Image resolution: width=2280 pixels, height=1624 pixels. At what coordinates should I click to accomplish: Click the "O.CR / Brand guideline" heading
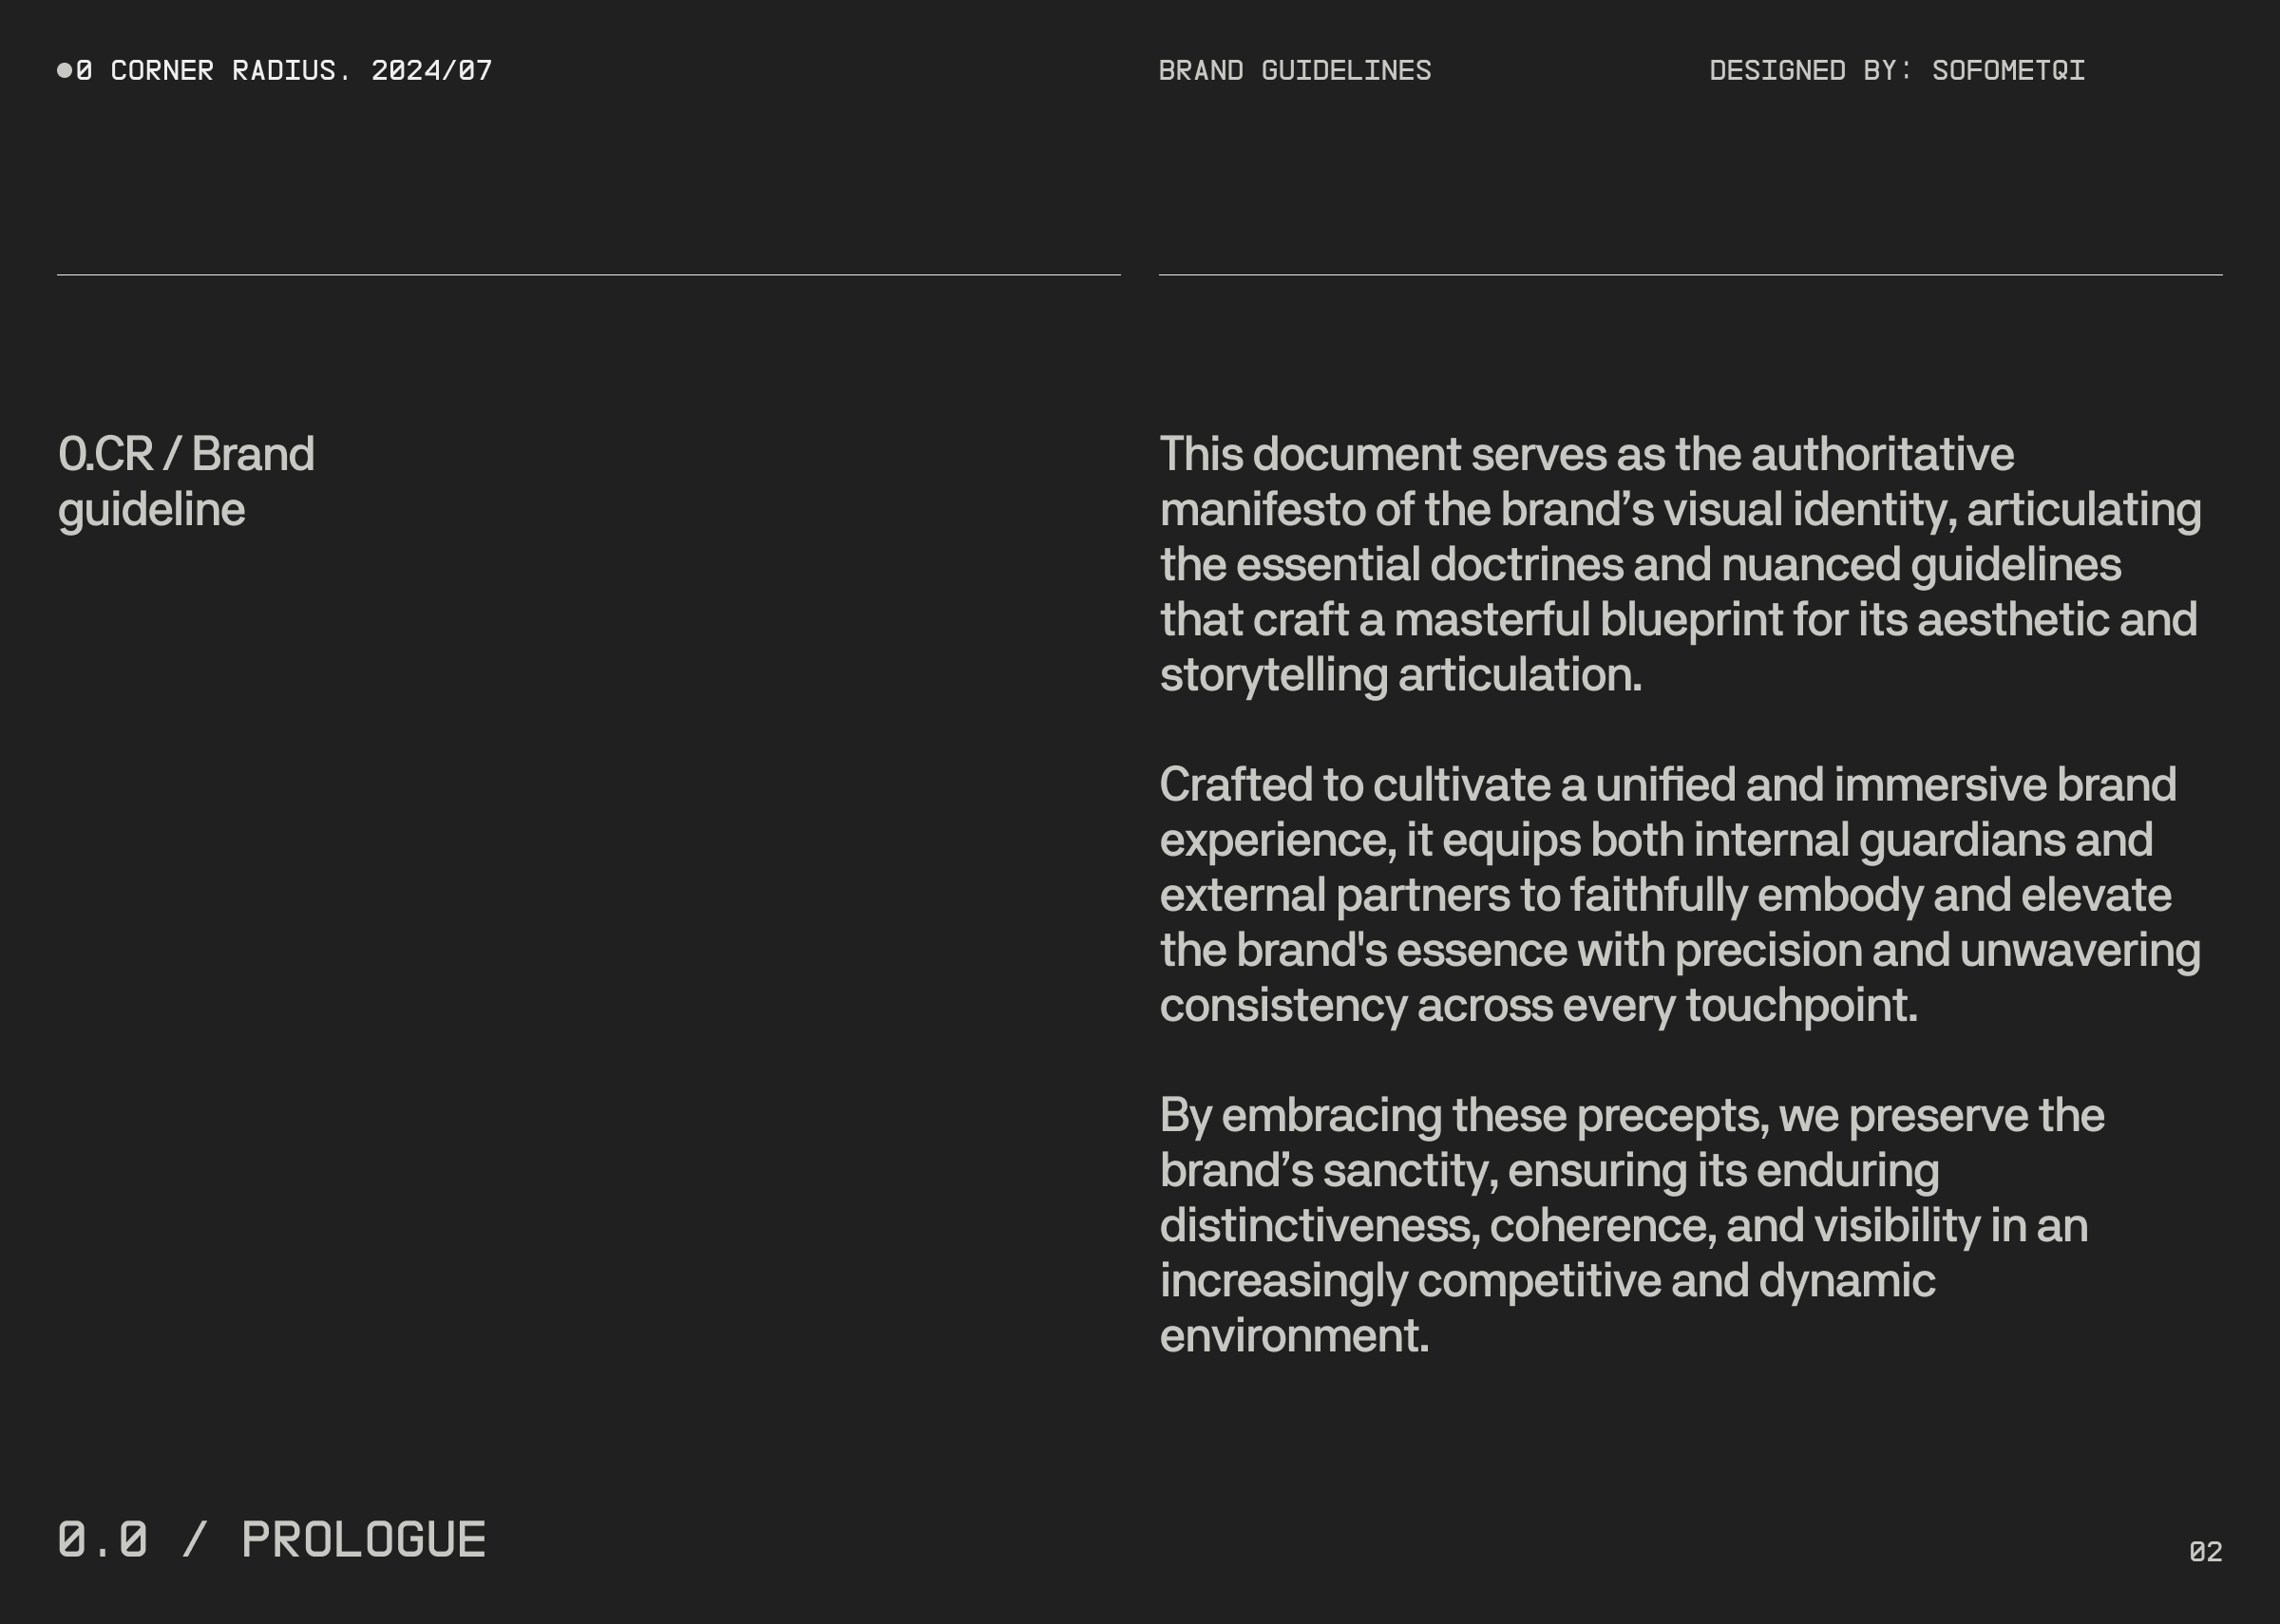pos(186,481)
